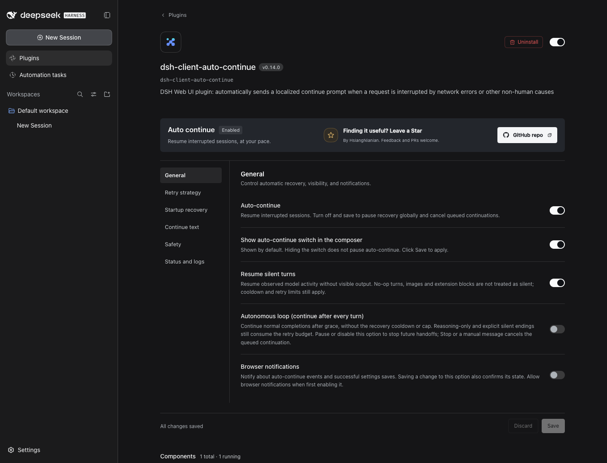The height and width of the screenshot is (463, 607).
Task: Open the Retry strategy section
Action: click(x=191, y=192)
